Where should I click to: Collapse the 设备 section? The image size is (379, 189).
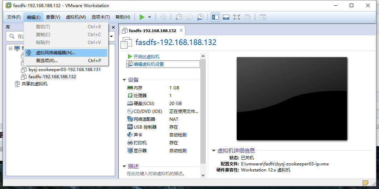124,80
